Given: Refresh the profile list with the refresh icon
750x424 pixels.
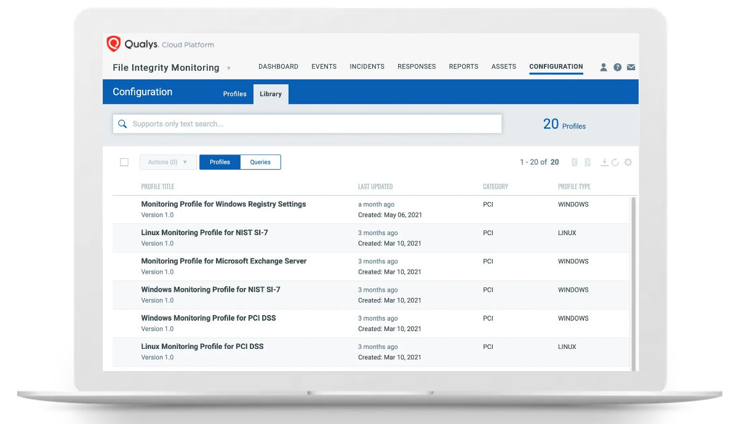Looking at the screenshot, I should (x=615, y=162).
